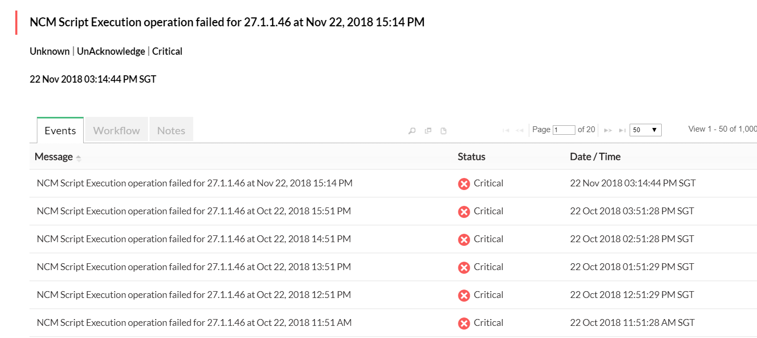The image size is (757, 338).
Task: Click the Critical icon for the 15:14 PM event
Action: point(464,184)
